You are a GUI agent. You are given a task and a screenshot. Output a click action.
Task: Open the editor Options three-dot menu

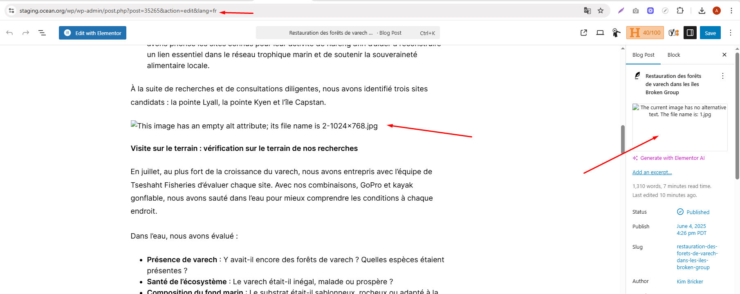pyautogui.click(x=731, y=33)
